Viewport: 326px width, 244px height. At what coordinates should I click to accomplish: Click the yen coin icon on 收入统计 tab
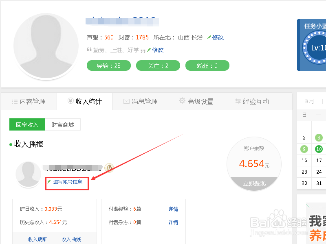[70, 101]
